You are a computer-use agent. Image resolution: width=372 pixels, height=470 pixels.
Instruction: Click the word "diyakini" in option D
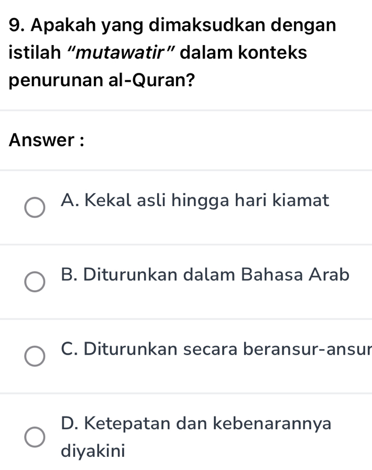(x=93, y=451)
